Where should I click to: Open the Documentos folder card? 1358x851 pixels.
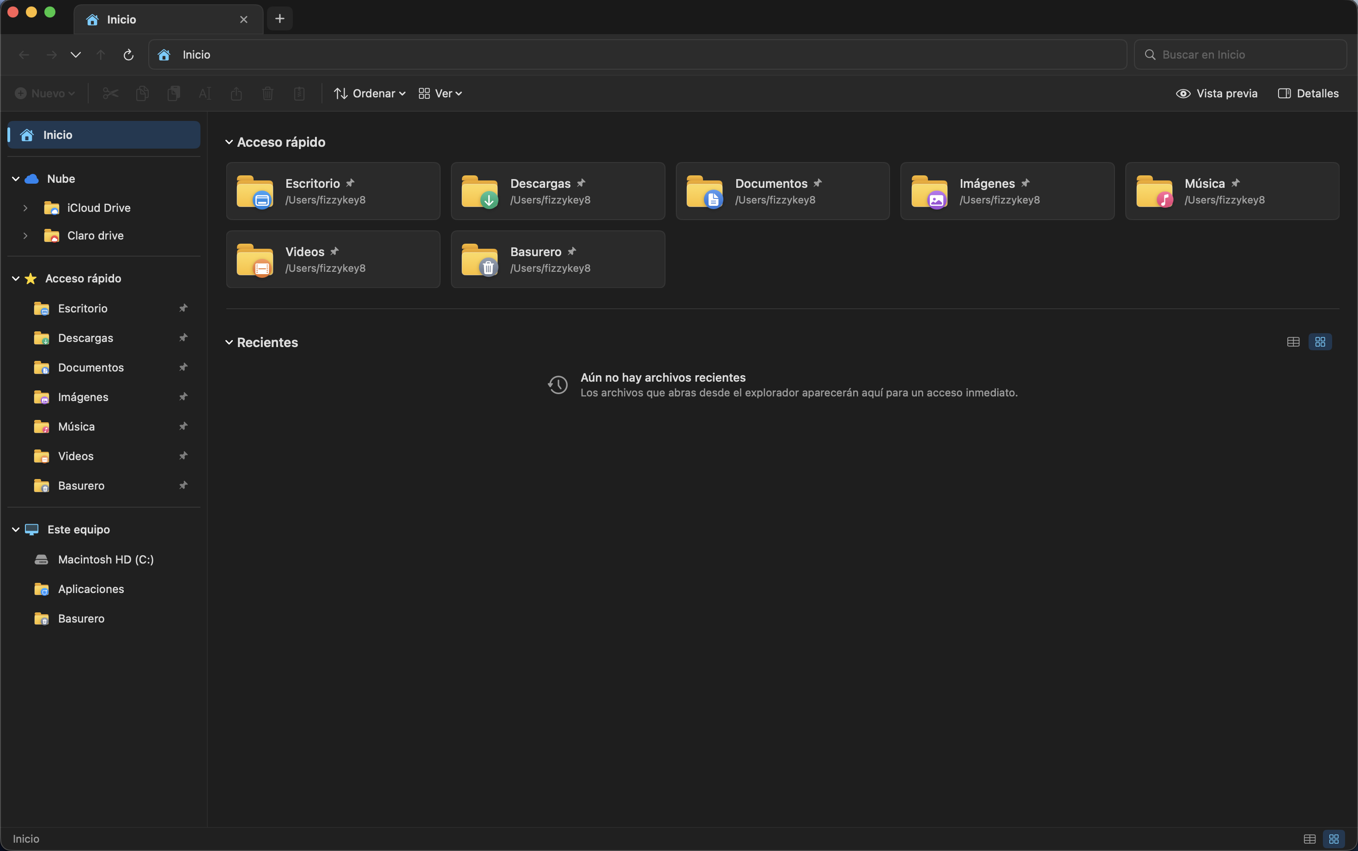(782, 192)
